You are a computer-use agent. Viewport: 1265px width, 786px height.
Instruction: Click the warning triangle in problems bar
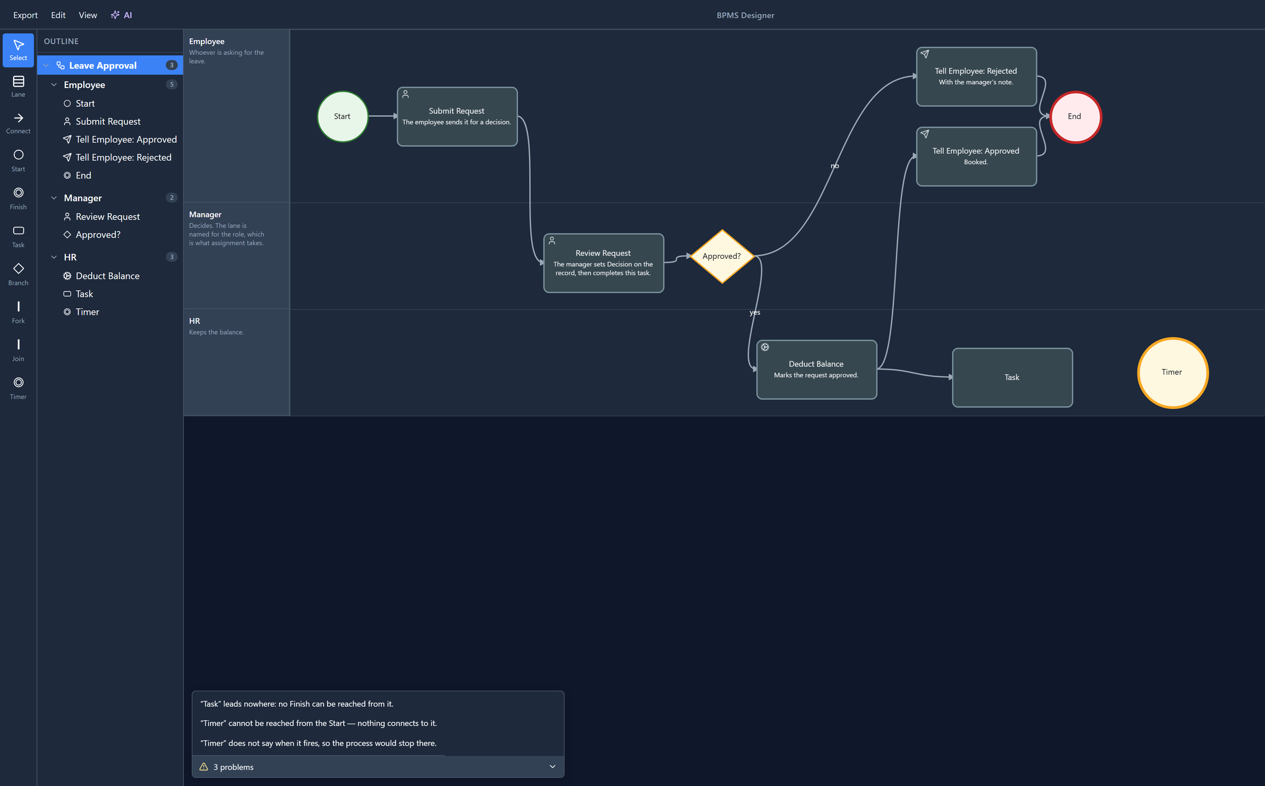204,766
